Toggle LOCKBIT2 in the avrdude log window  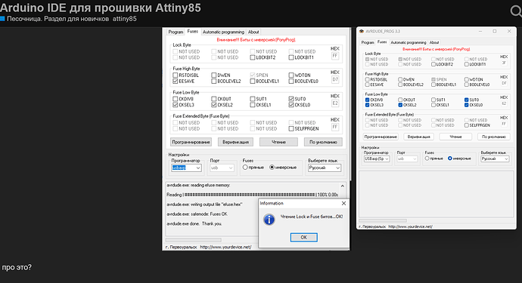(x=253, y=57)
